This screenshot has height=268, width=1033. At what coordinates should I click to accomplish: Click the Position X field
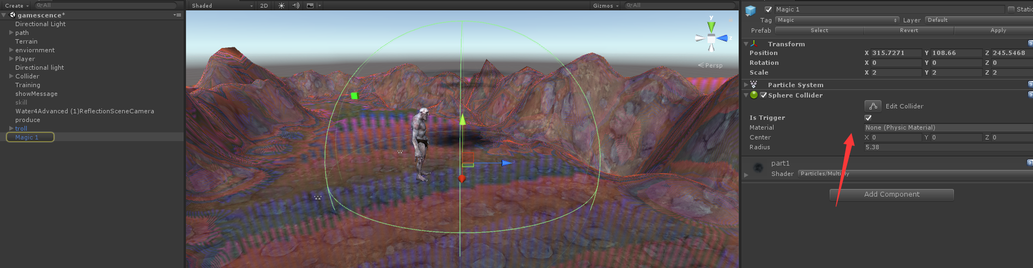897,53
